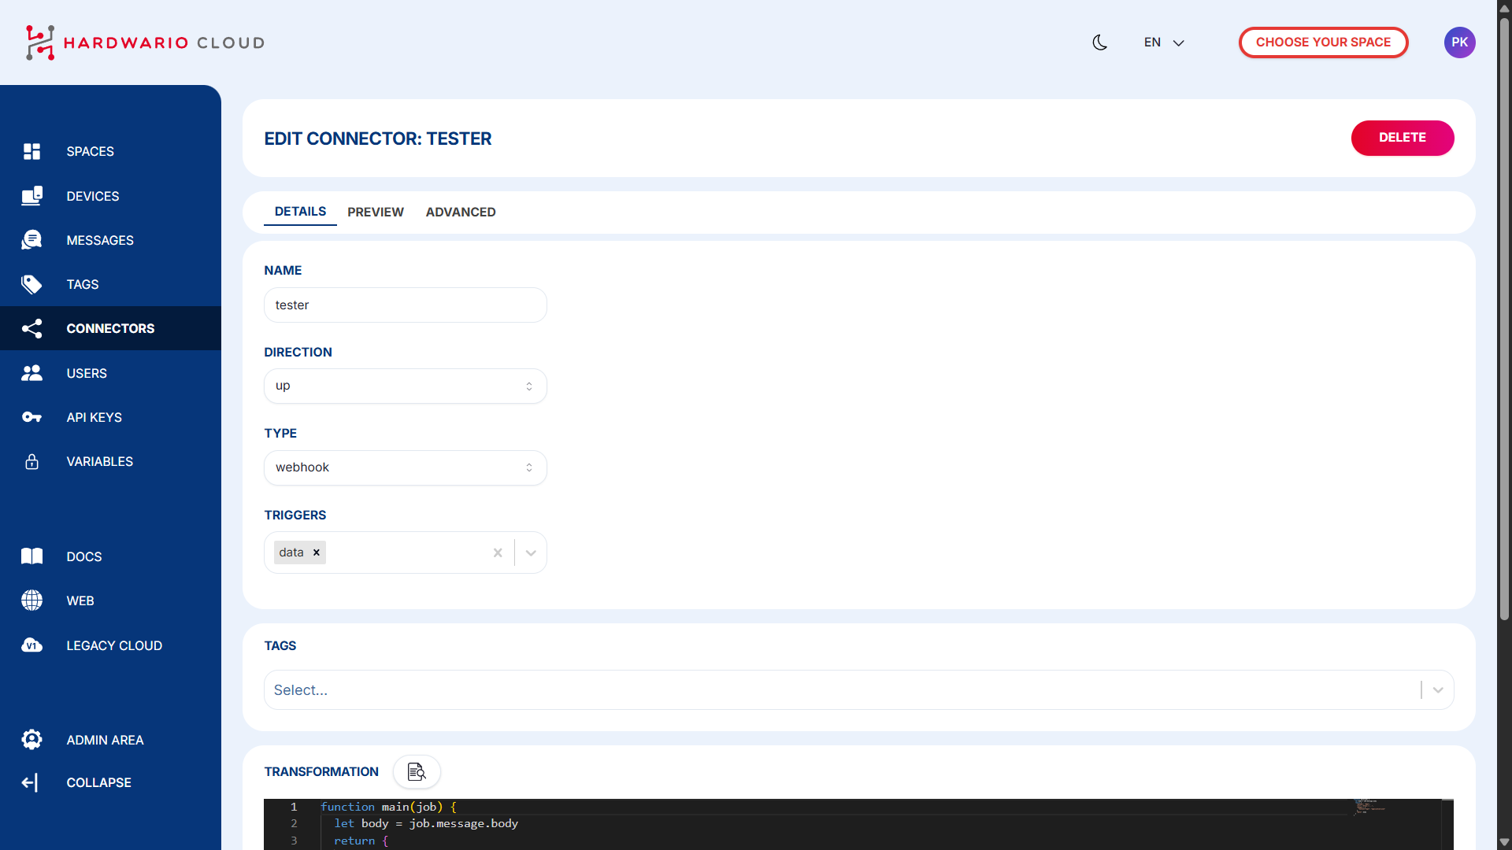Viewport: 1512px width, 850px height.
Task: Click the Variables lock icon
Action: pos(31,461)
